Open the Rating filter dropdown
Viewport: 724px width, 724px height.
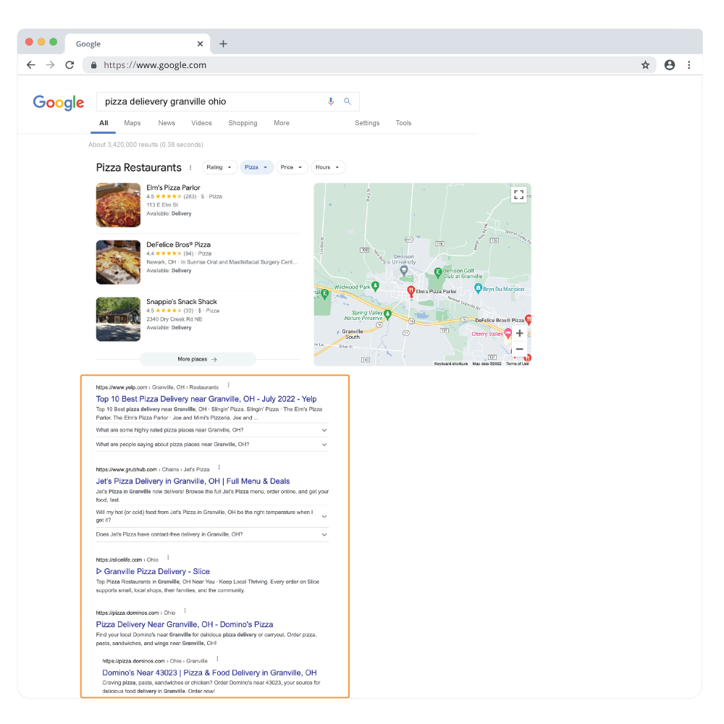click(219, 167)
